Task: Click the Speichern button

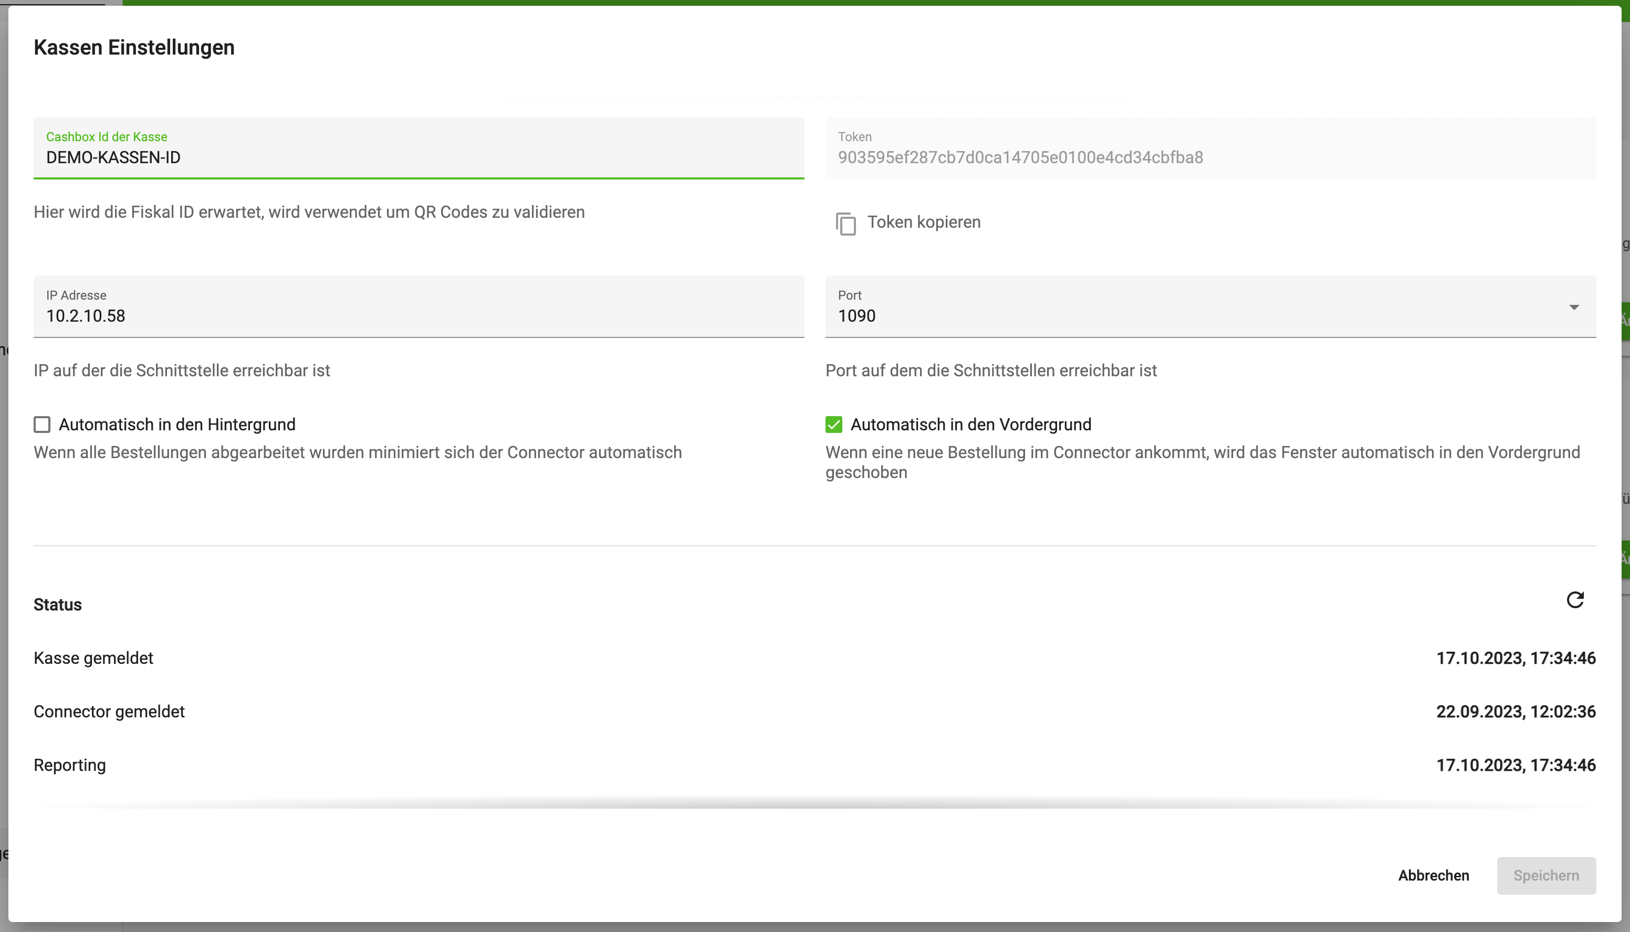Action: (x=1545, y=876)
